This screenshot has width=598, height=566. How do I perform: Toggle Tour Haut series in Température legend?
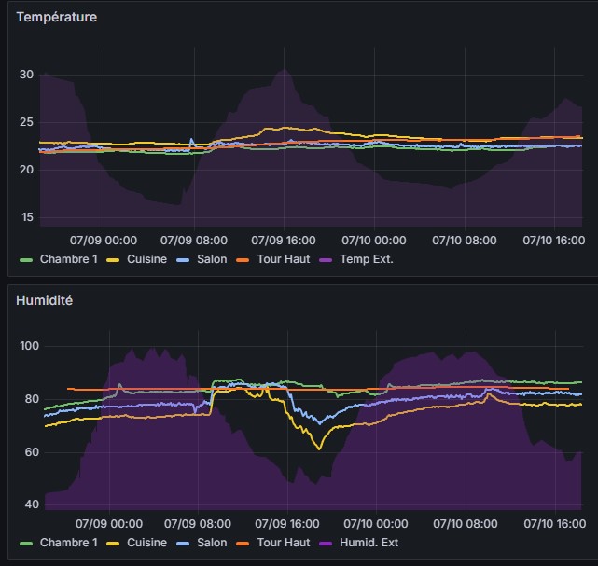pyautogui.click(x=284, y=259)
